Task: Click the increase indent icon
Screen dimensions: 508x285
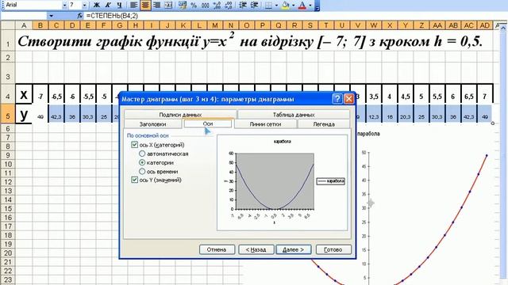Action: (x=254, y=6)
